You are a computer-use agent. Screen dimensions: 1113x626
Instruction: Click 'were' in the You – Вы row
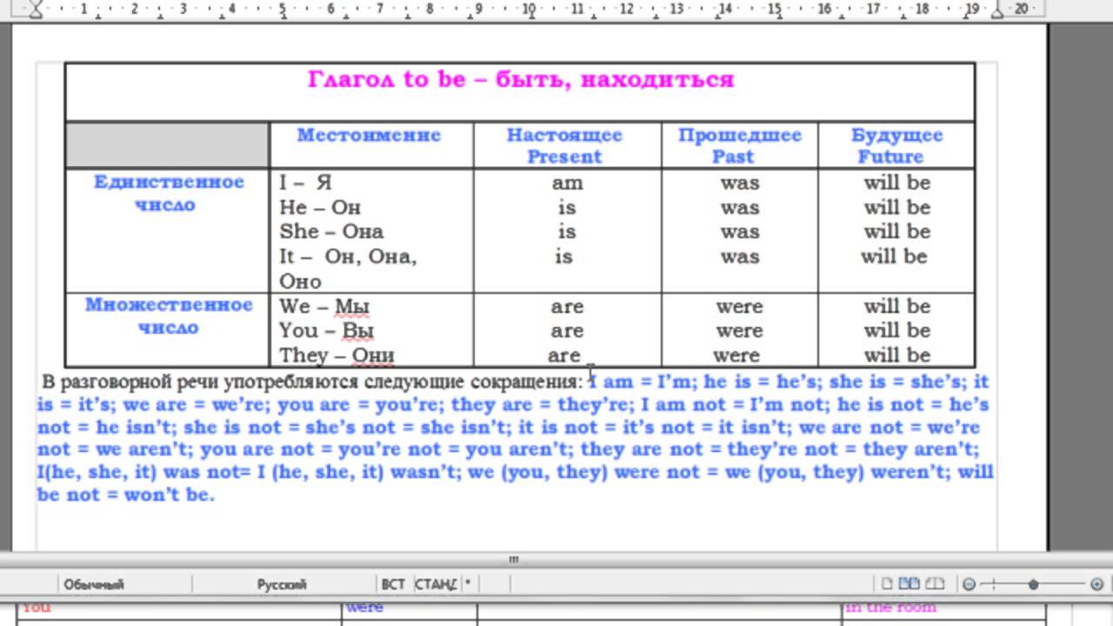click(740, 331)
